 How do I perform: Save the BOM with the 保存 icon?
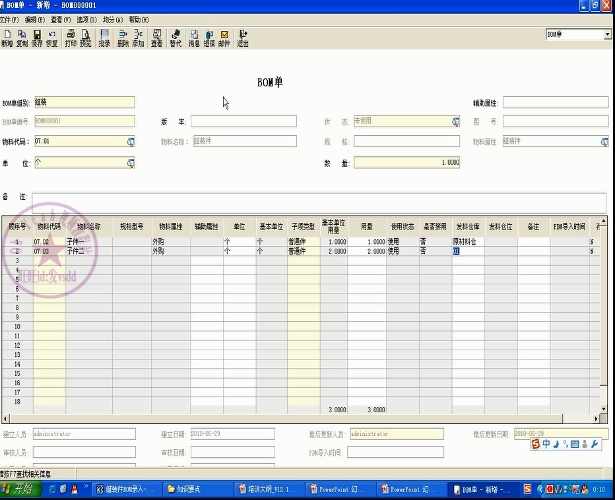click(x=37, y=38)
